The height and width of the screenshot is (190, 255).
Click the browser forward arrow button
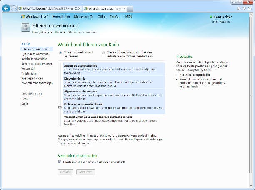click(14, 8)
